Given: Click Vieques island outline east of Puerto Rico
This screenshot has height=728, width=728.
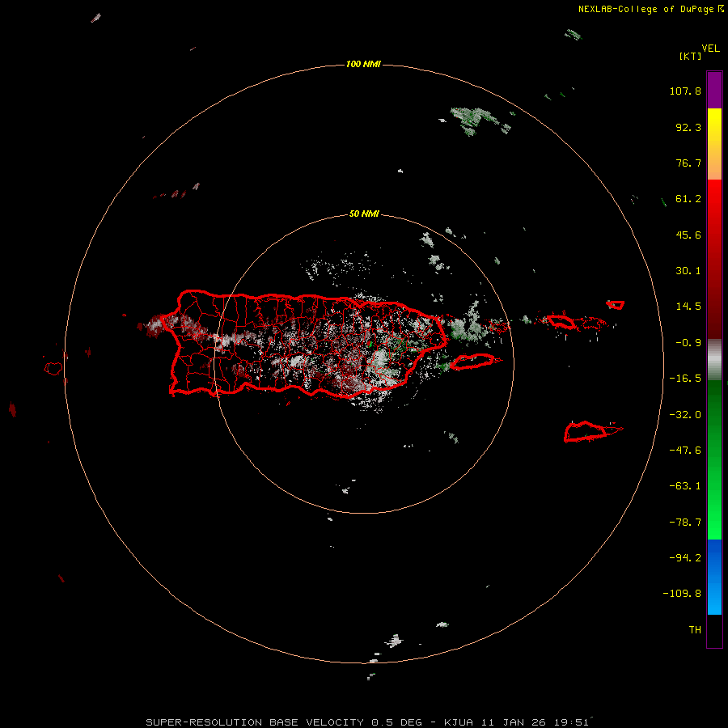Looking at the screenshot, I should 472,362.
